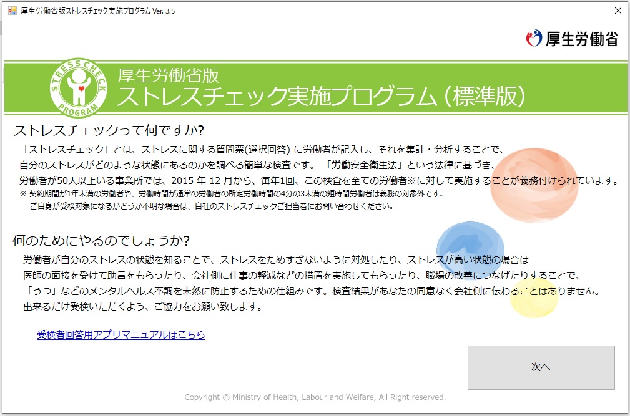Click the line starting 医師の面接を受けて助言
This screenshot has height=416, width=630.
pyautogui.click(x=302, y=276)
